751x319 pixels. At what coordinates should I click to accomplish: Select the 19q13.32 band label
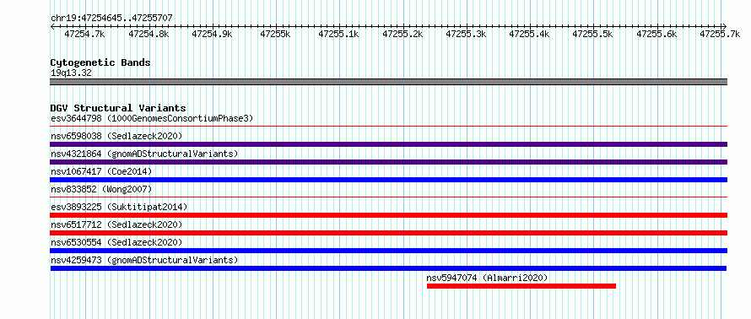pos(71,73)
